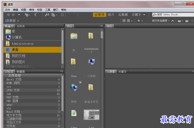Screen dimensions: 194x128
Task: Open the 工具 menu
Action: 48,10
